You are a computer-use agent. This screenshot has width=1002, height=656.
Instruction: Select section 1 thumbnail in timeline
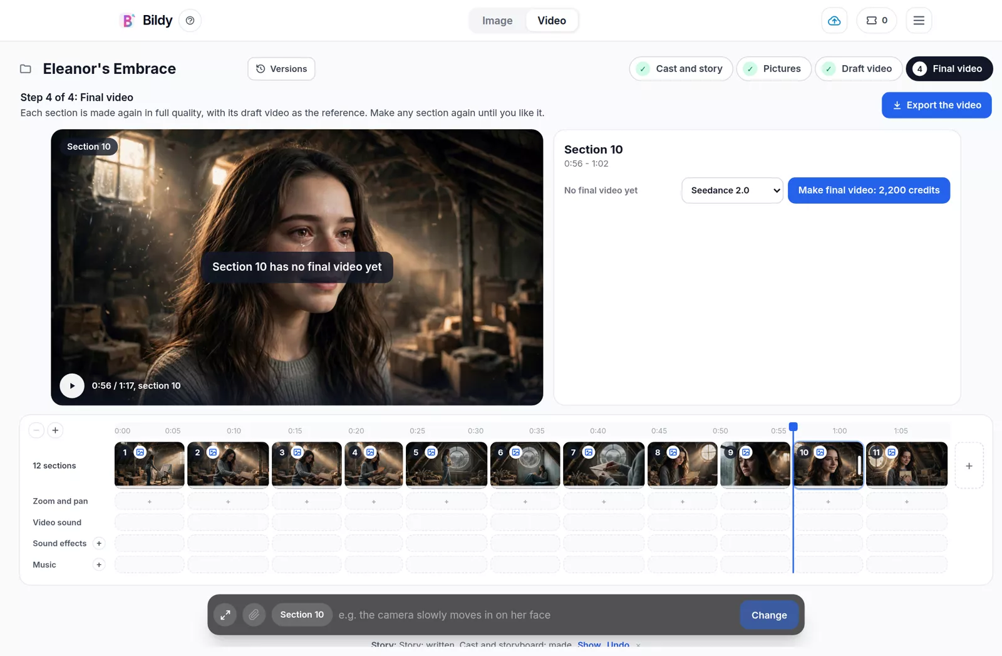[x=149, y=465]
